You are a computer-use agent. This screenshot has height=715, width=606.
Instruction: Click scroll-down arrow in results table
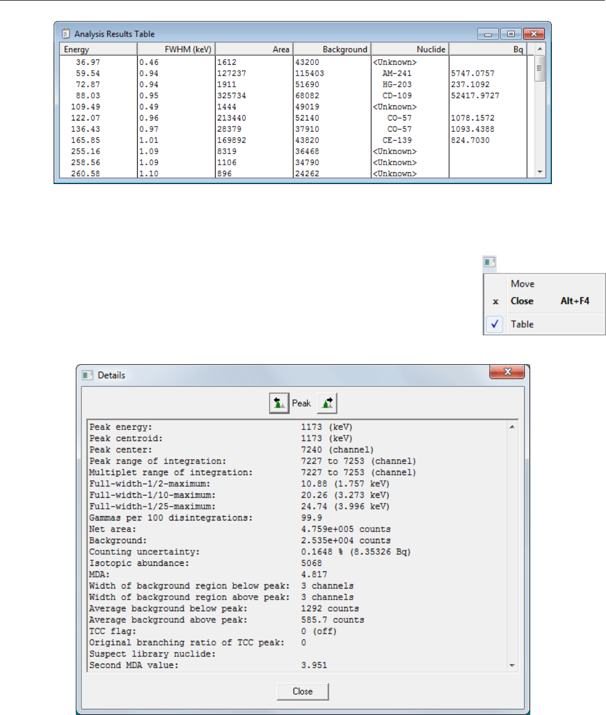point(540,172)
